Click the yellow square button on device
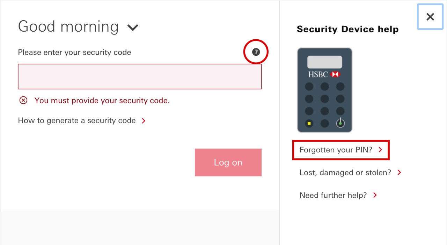Viewport: 447px width, 245px height. (309, 123)
